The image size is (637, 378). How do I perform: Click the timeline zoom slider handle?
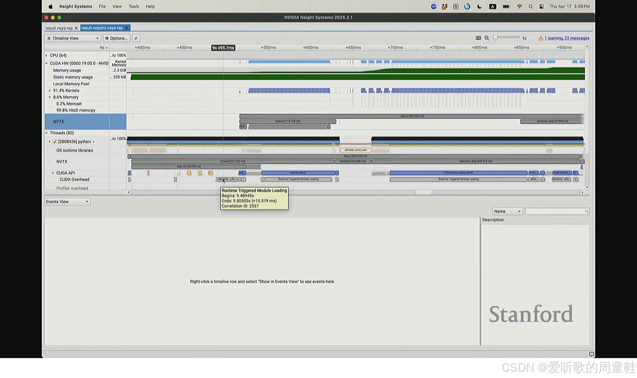495,37
